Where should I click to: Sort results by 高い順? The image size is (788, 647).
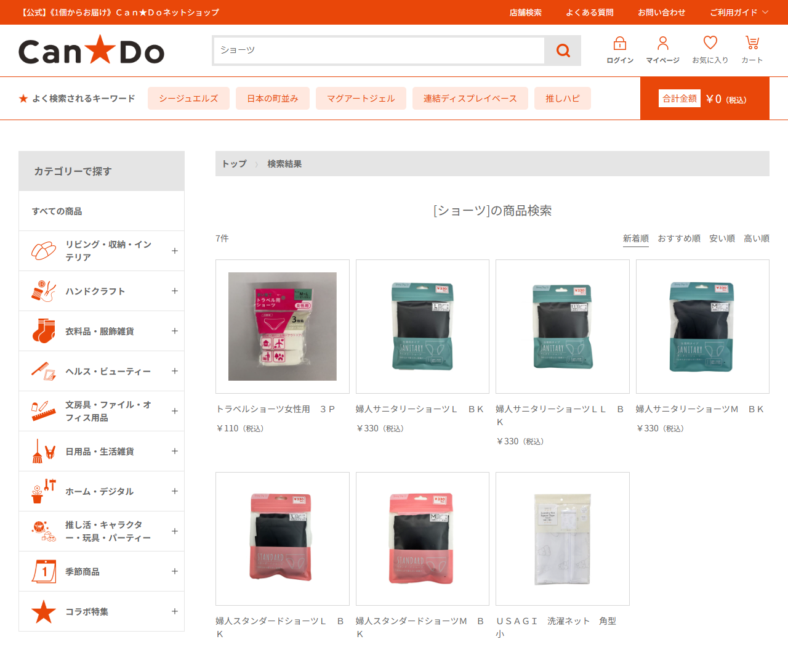click(x=757, y=238)
